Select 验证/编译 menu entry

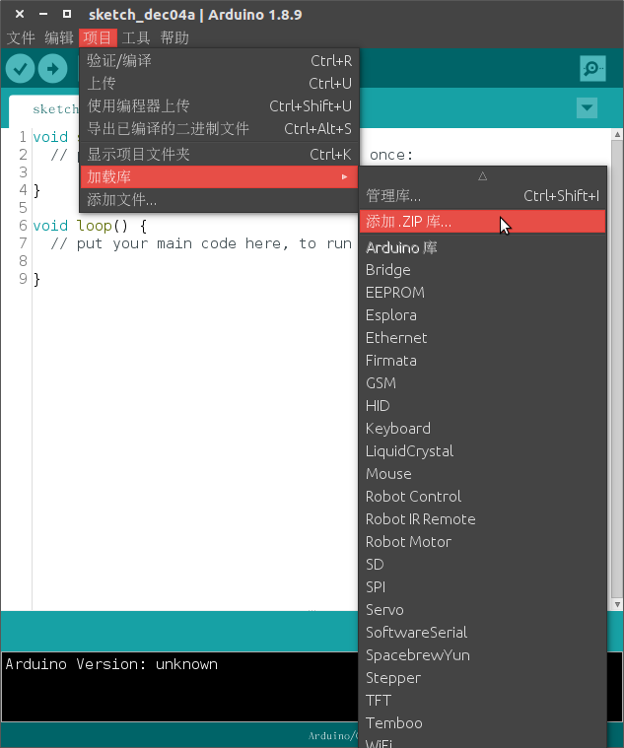(x=219, y=60)
